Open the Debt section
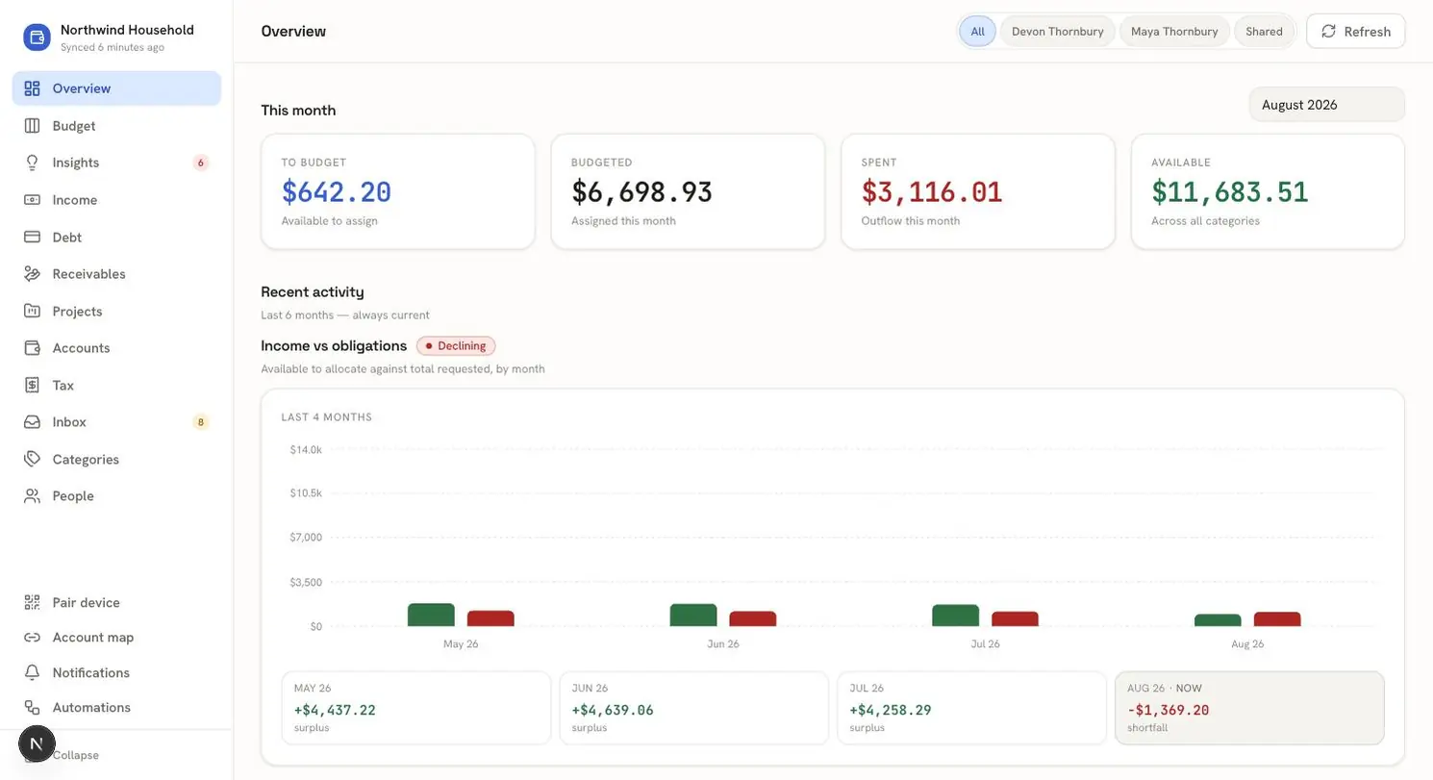Viewport: 1433px width, 780px height. pyautogui.click(x=116, y=237)
